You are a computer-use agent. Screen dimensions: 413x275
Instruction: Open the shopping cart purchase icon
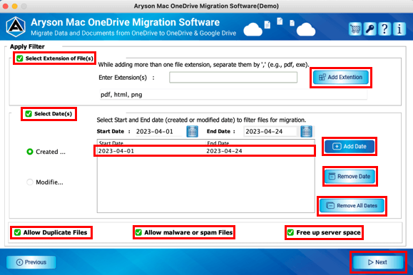[x=355, y=29]
